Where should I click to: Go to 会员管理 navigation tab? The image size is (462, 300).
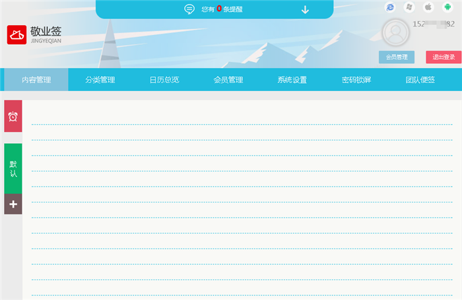pos(228,80)
